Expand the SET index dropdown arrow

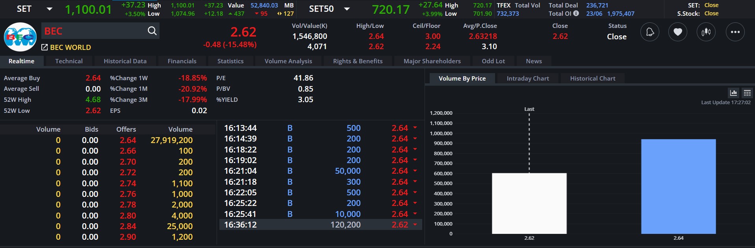point(50,9)
